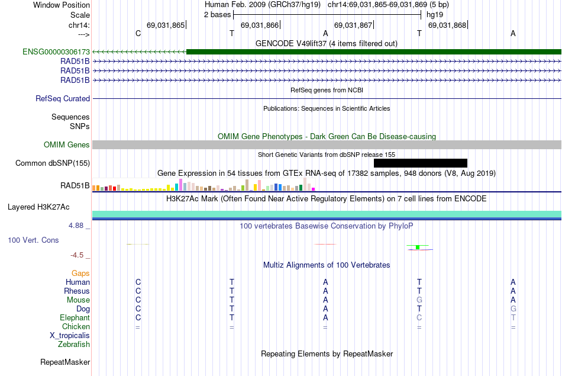This screenshot has height=376, width=562.
Task: Click the RefSeq Curated track label
Action: pos(62,98)
